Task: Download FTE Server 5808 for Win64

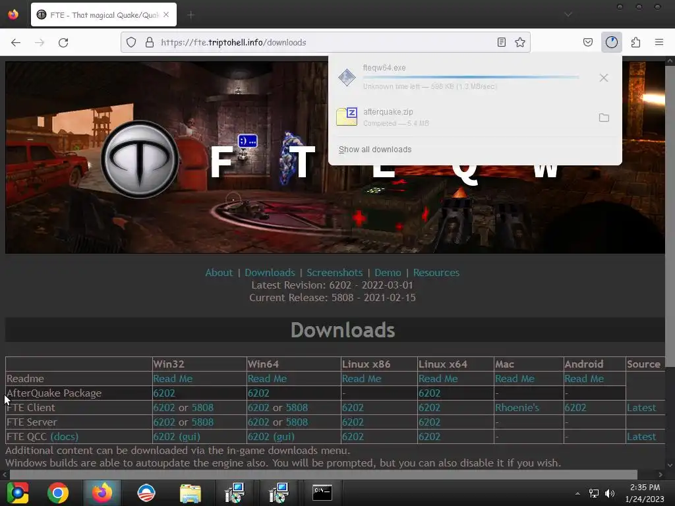Action: tap(297, 422)
